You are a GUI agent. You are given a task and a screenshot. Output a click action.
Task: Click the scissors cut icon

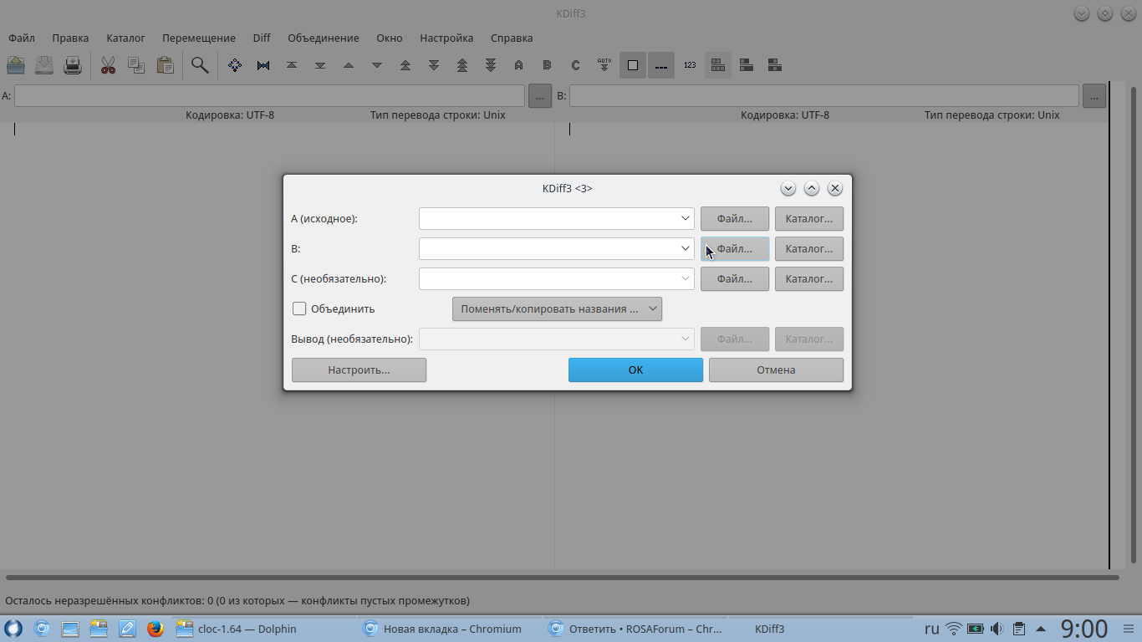tap(108, 65)
